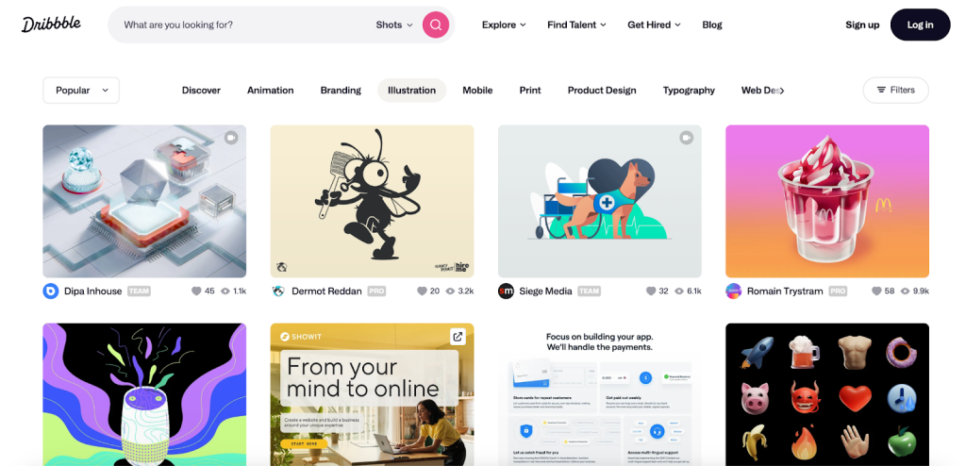This screenshot has height=466, width=966.
Task: Expand the Explore menu
Action: (x=504, y=25)
